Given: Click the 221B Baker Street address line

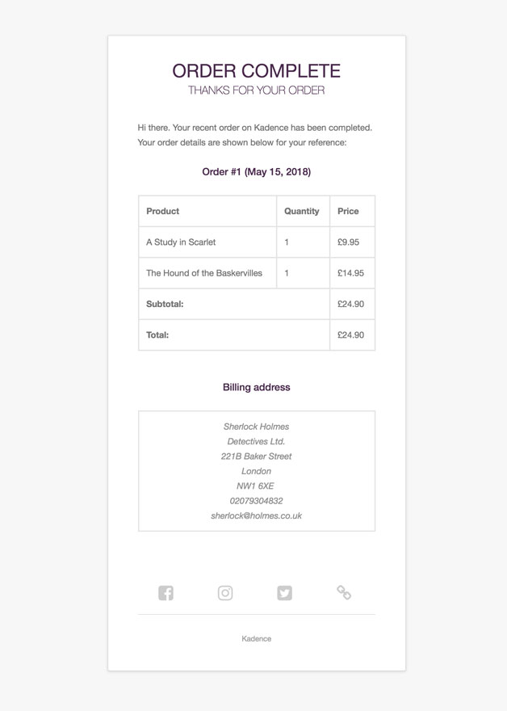Looking at the screenshot, I should 257,456.
